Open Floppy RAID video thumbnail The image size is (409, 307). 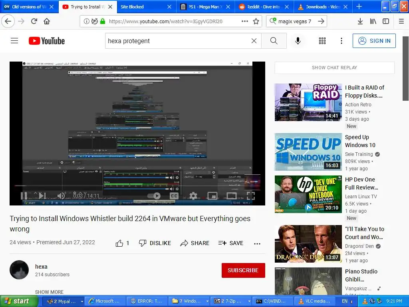coord(308,102)
